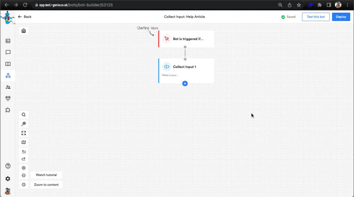Open the knowledge base book icon

click(8, 64)
